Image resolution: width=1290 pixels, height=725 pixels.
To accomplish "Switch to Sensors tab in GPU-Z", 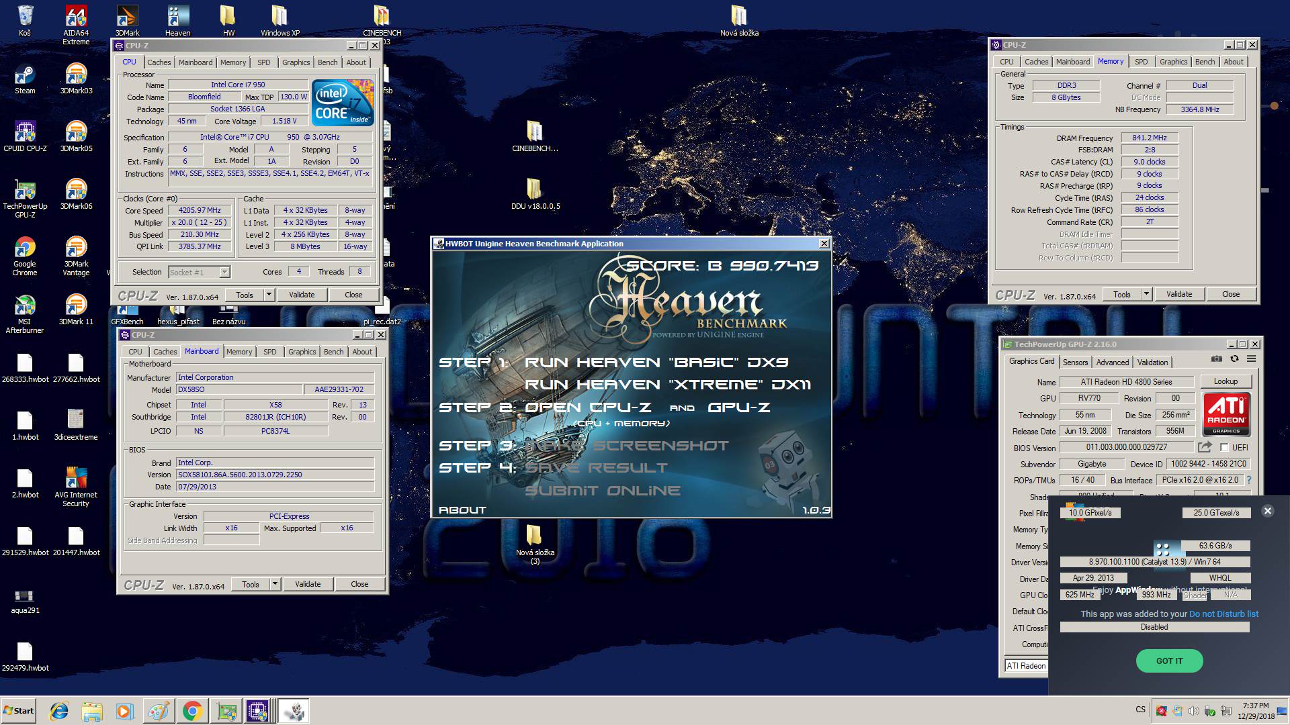I will coord(1075,362).
